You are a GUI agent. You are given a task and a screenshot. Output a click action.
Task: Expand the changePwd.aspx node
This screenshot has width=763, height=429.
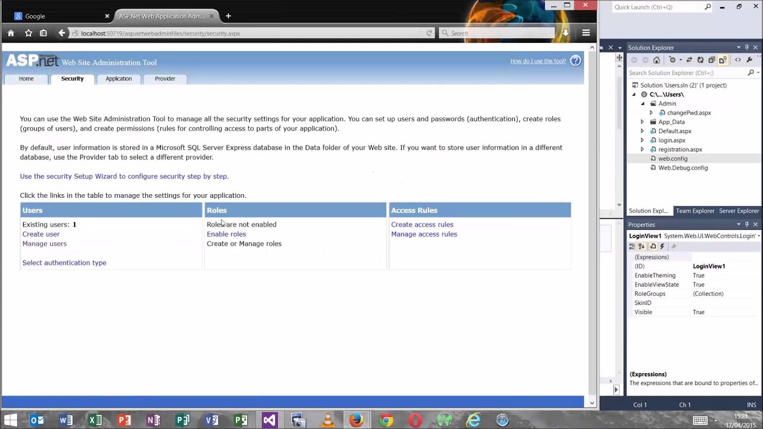651,113
